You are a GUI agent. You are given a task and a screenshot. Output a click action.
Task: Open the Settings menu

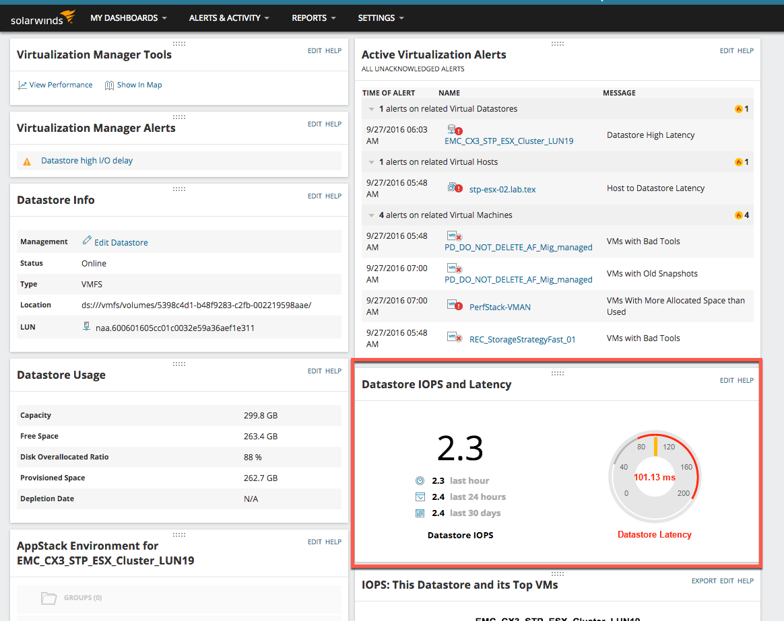tap(381, 18)
